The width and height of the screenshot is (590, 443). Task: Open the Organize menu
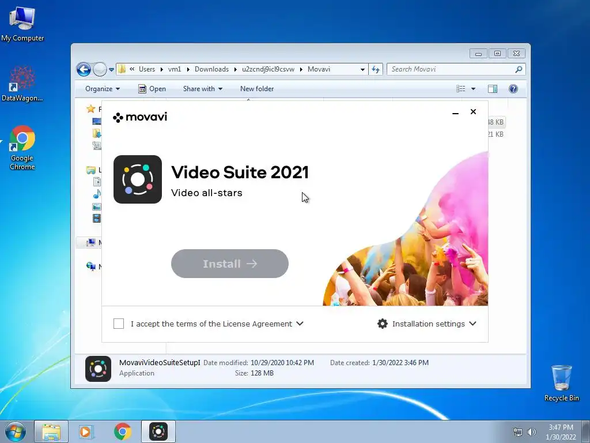pyautogui.click(x=103, y=89)
